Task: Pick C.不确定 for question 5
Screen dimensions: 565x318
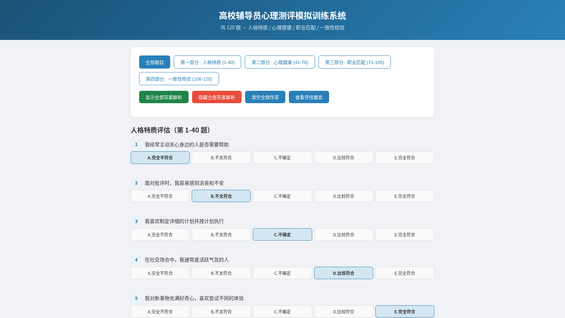Action: coord(282,312)
